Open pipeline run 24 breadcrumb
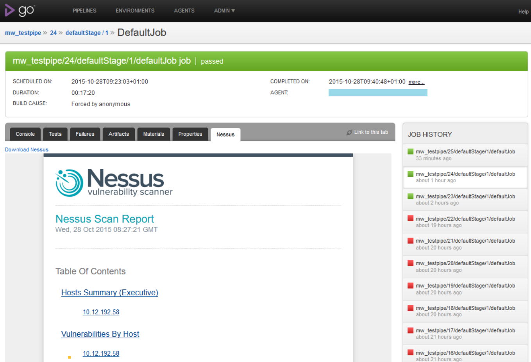 pos(53,33)
